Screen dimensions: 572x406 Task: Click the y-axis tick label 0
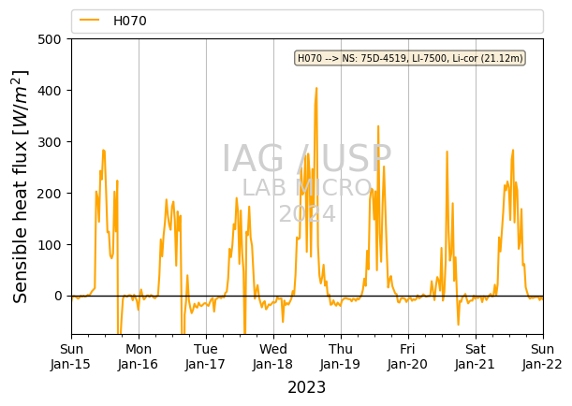(x=58, y=296)
